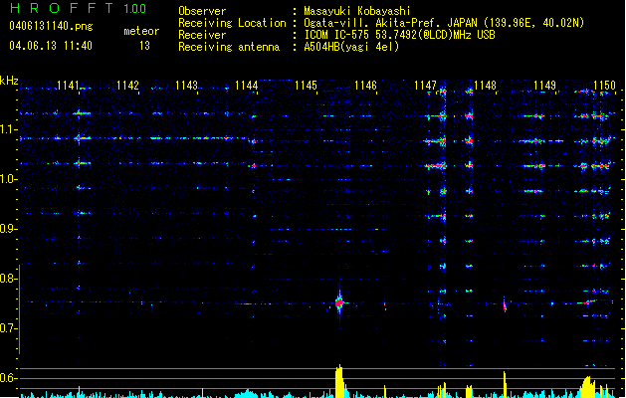Click the tallest yellow amplitude peak below 1145
Viewport: 626px width, 398px height.
tap(339, 381)
